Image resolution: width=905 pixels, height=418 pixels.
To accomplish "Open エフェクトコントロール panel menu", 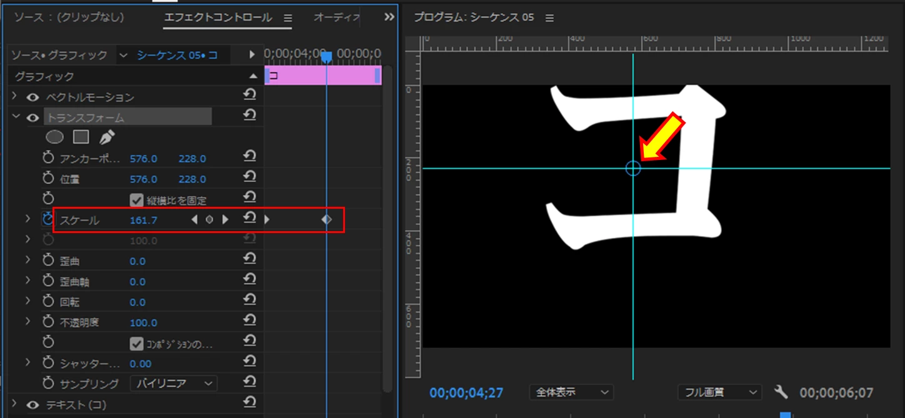I will [287, 17].
